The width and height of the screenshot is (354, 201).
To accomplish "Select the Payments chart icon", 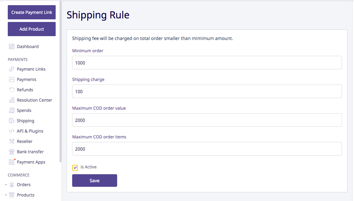I will click(x=12, y=79).
